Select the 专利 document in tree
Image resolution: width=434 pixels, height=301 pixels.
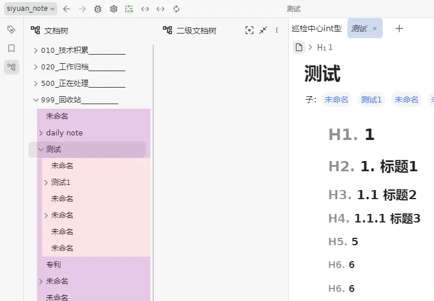pyautogui.click(x=54, y=265)
